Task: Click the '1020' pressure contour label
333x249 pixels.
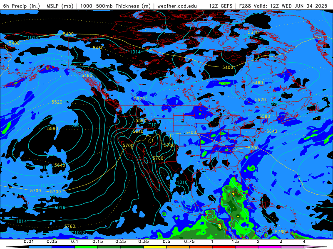Action: (45, 186)
